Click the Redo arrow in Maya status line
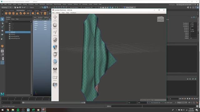 (x=25, y=7)
